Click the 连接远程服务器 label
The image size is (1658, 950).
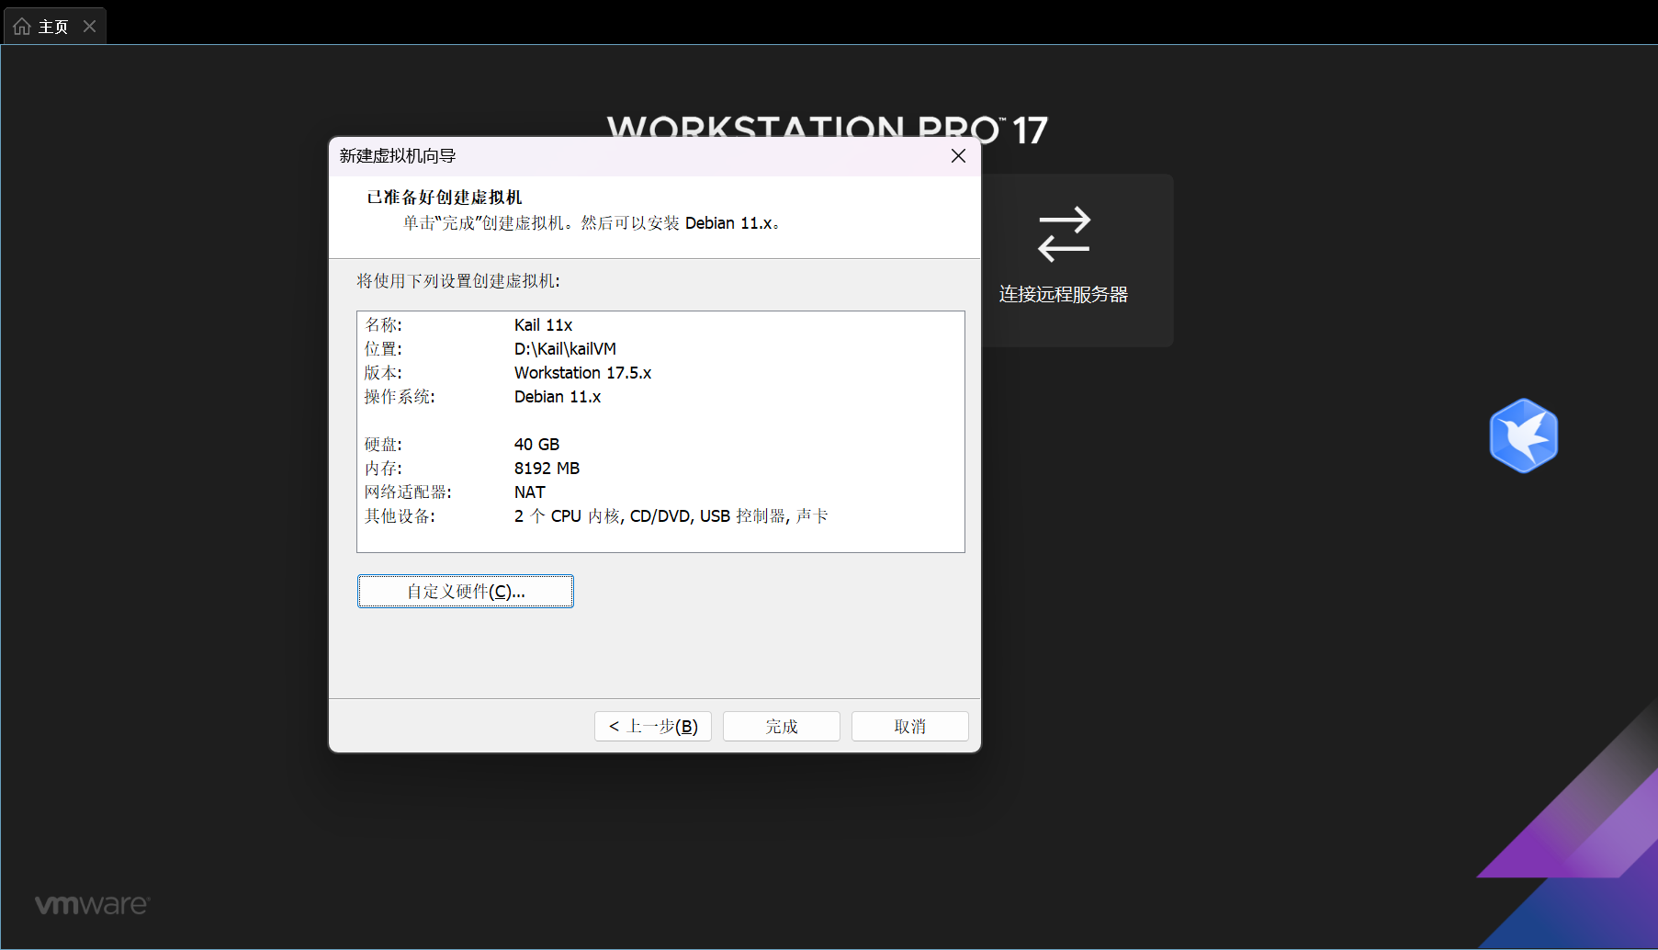pos(1064,295)
